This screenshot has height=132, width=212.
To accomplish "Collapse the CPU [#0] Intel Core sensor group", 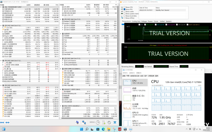I will pos(1,26).
